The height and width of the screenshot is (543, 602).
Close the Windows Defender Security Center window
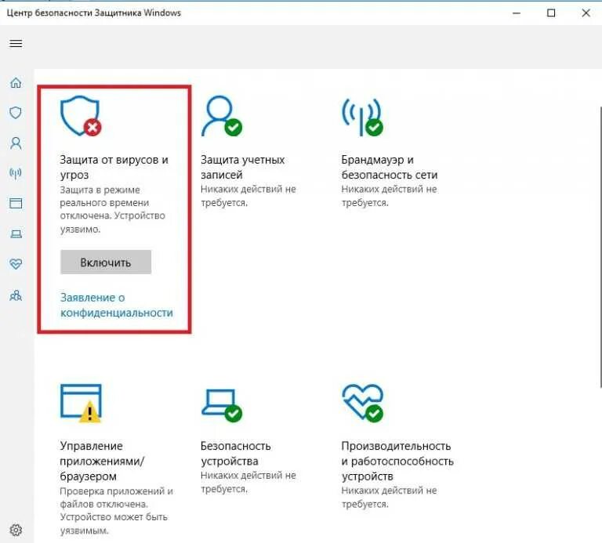tap(586, 13)
